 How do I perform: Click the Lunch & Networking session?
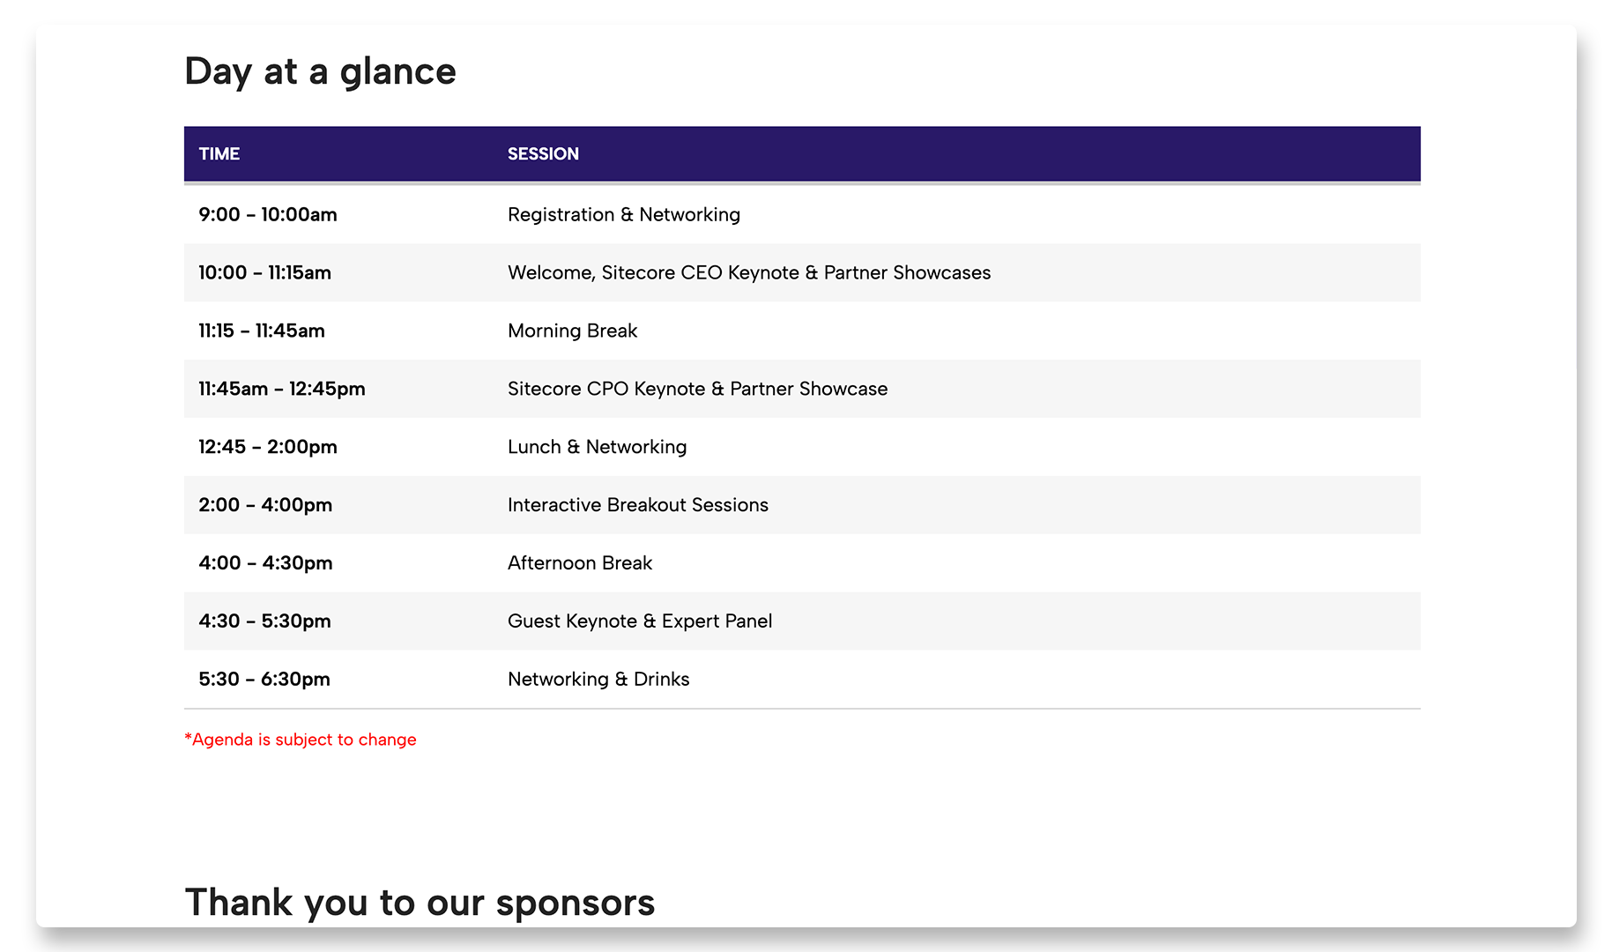597,448
